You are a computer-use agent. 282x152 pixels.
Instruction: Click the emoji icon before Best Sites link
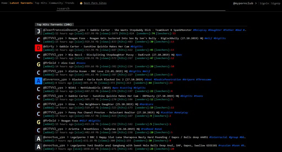tap(81, 3)
